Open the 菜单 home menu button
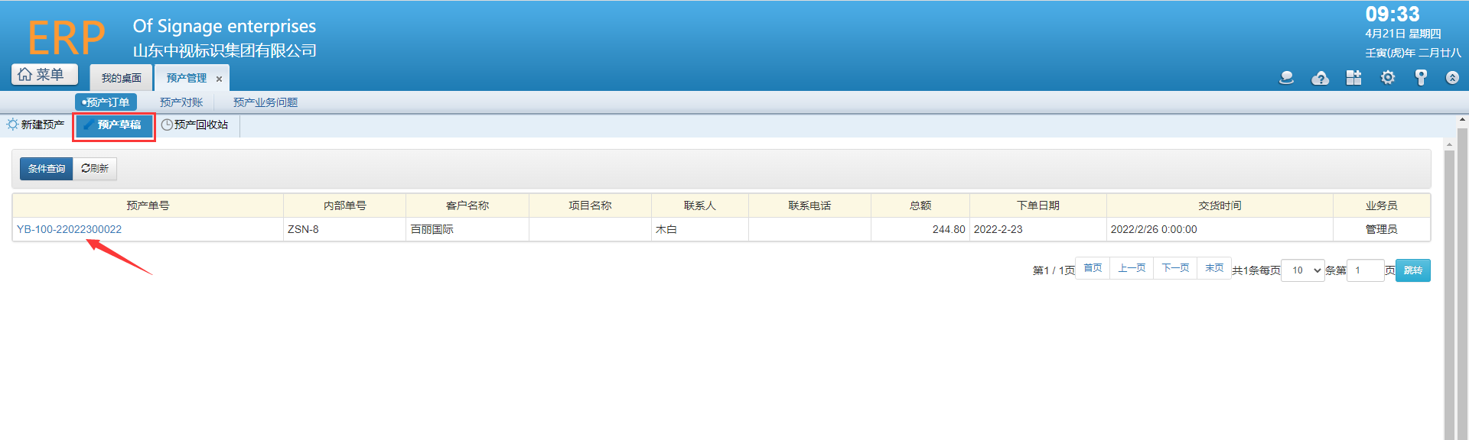1469x440 pixels. pos(44,74)
